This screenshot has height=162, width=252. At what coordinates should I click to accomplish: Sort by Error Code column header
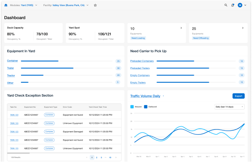(67, 107)
